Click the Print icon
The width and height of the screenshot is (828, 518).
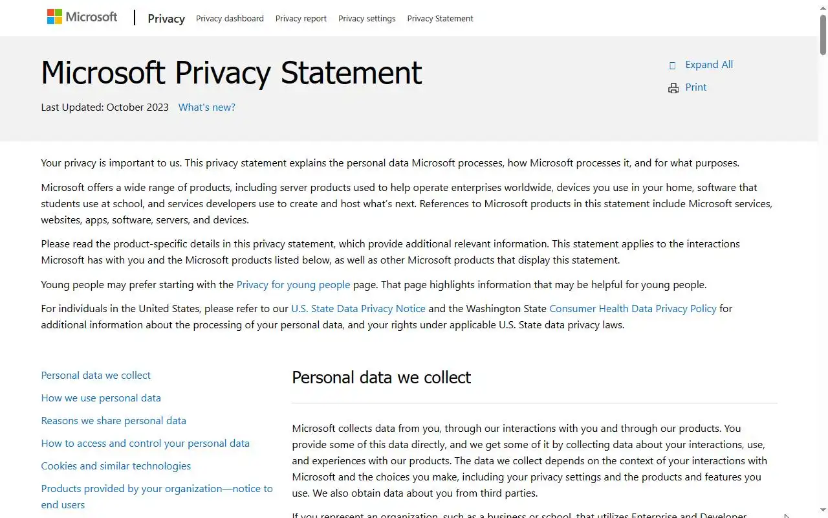click(x=673, y=88)
